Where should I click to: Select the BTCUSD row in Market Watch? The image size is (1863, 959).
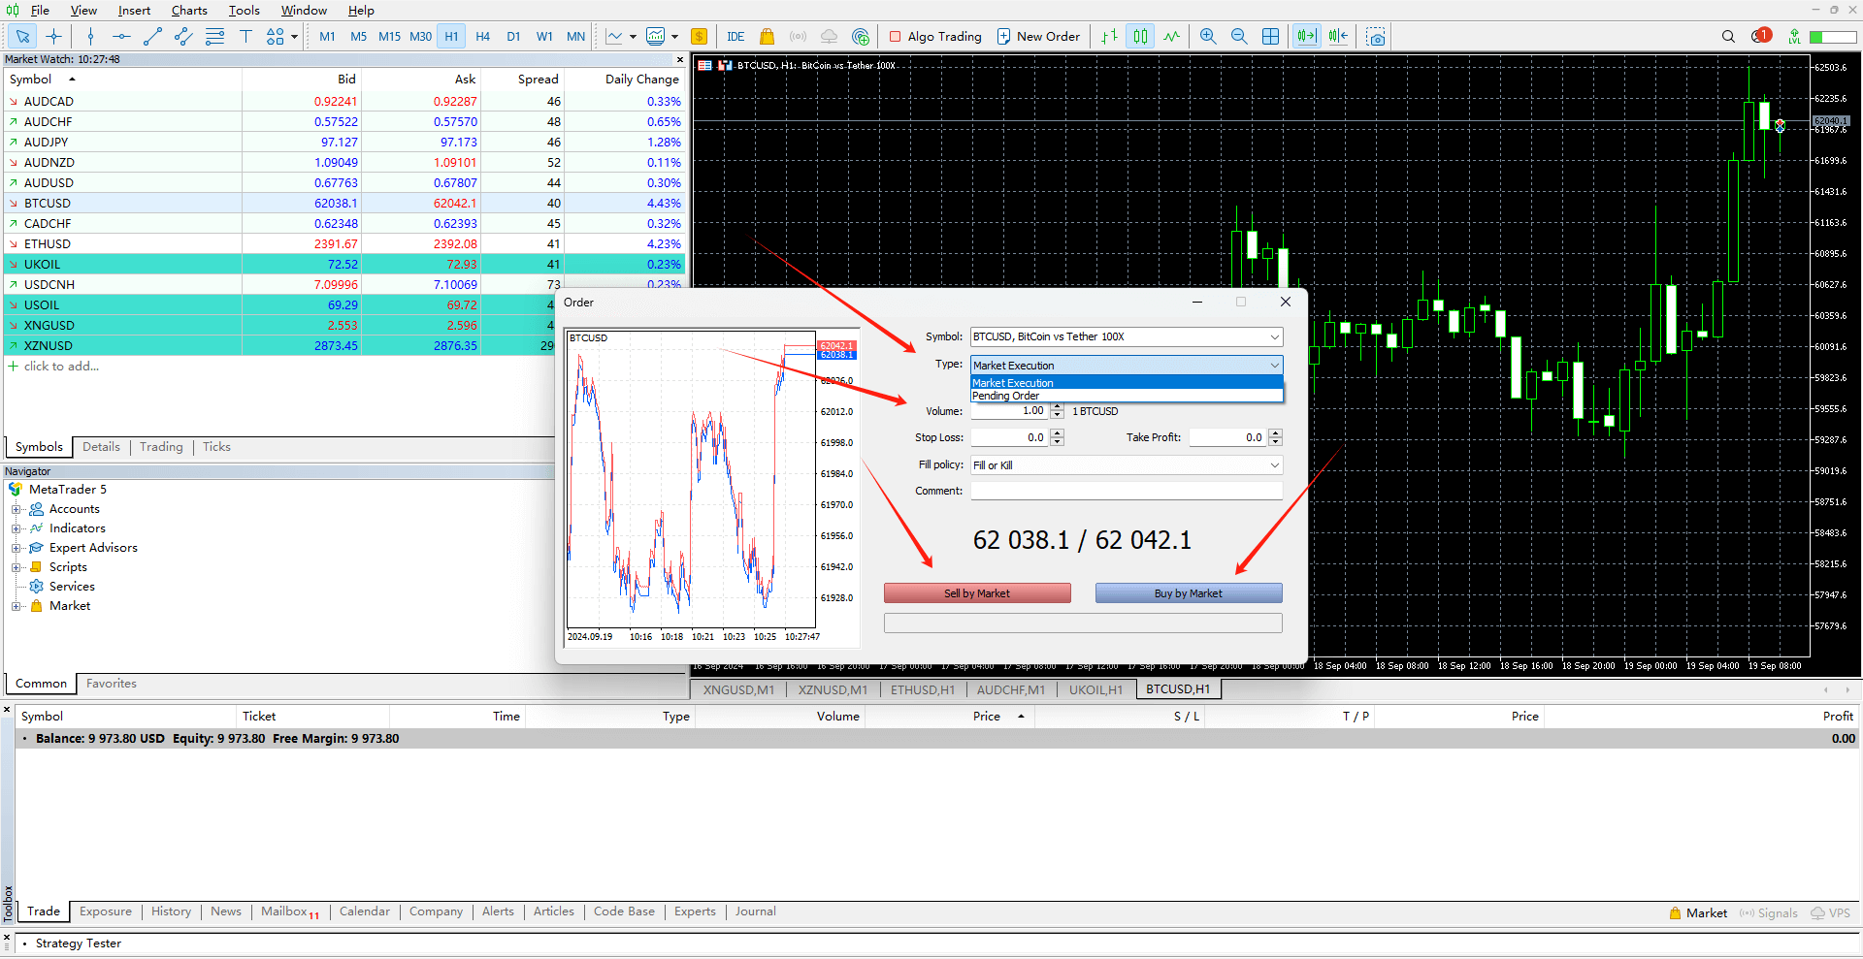tap(344, 204)
